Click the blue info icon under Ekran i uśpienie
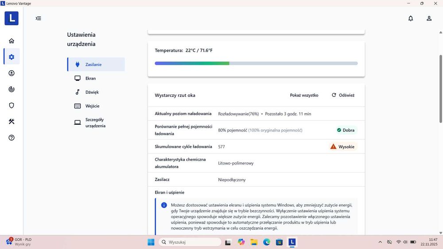Screen dimensions: 443x249 [164, 205]
